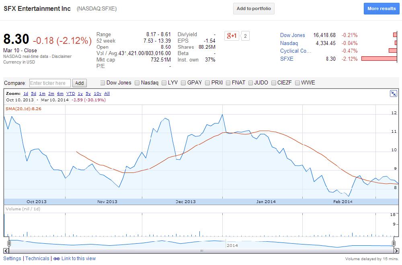Image resolution: width=402 pixels, height=265 pixels.
Task: Open the Dow Jones index link
Action: coord(293,35)
